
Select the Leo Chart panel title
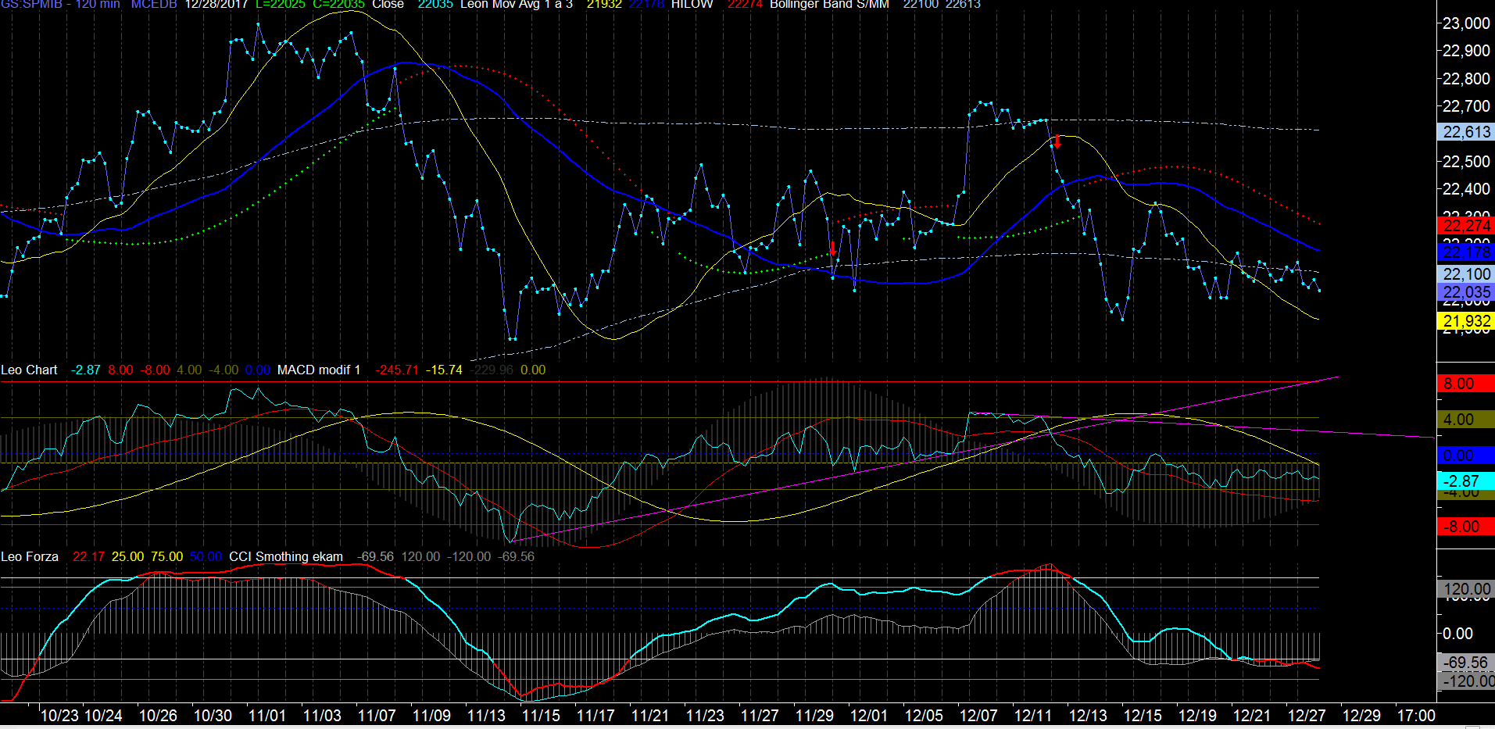click(x=29, y=370)
